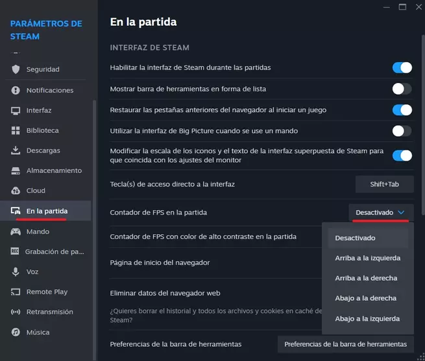425x361 pixels.
Task: Click 'Contador de FPS con color de alto contraste' label
Action: (203, 237)
